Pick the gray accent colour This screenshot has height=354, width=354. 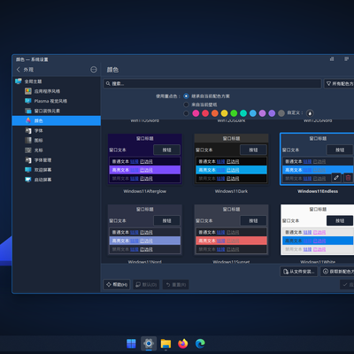pyautogui.click(x=281, y=113)
